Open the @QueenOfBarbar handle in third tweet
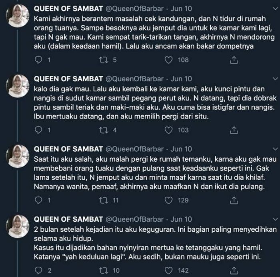This screenshot has width=280, height=277. tap(134, 149)
